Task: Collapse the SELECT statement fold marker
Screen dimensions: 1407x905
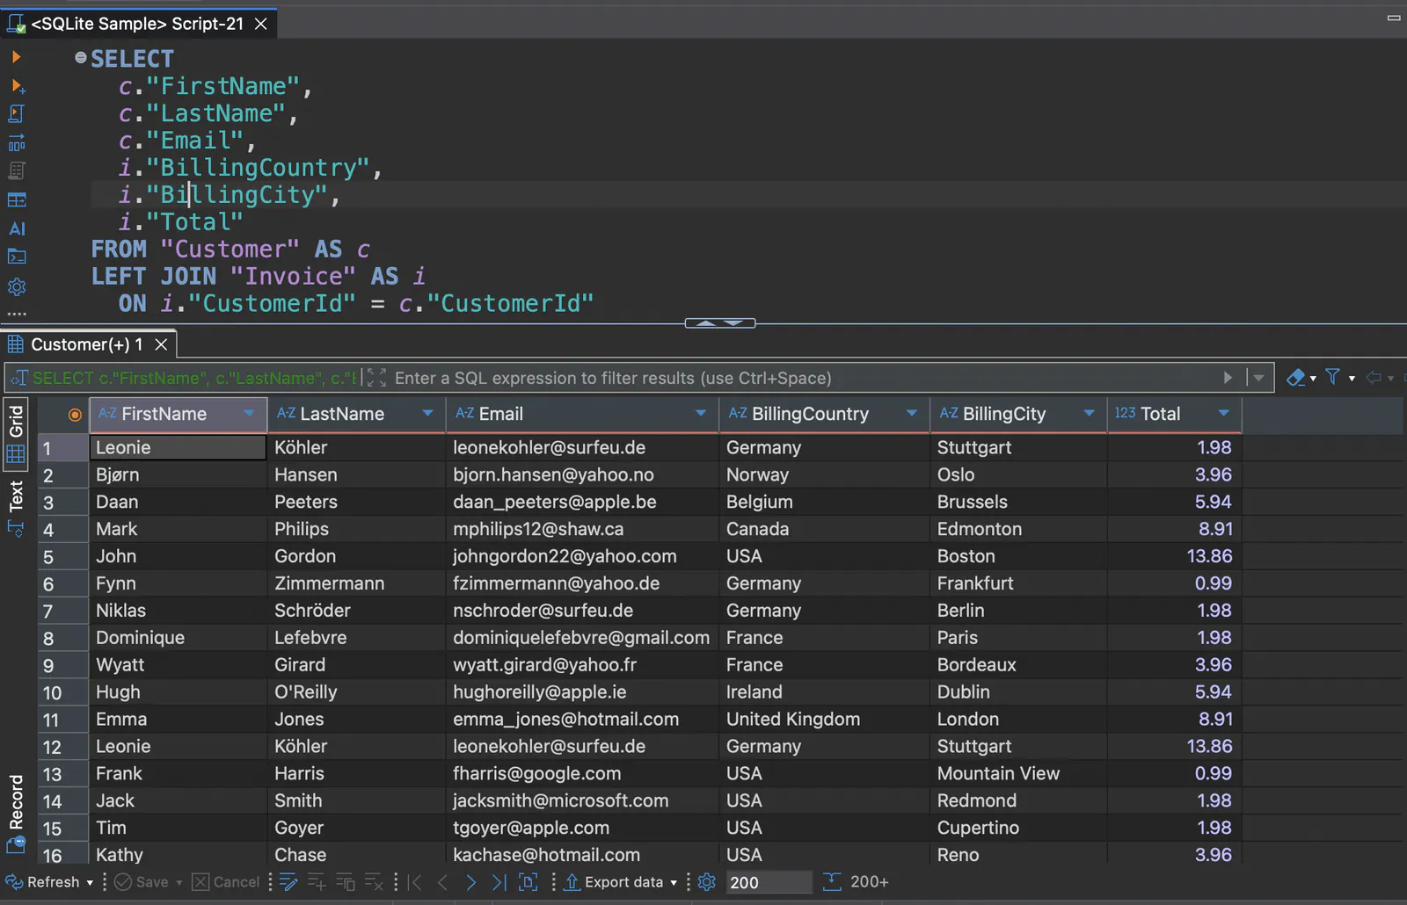Action: coord(81,58)
